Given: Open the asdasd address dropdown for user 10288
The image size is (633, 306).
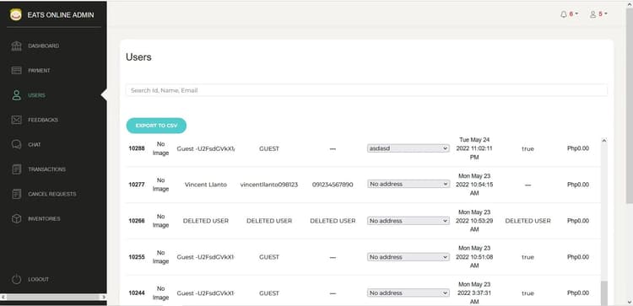Looking at the screenshot, I should [408, 148].
